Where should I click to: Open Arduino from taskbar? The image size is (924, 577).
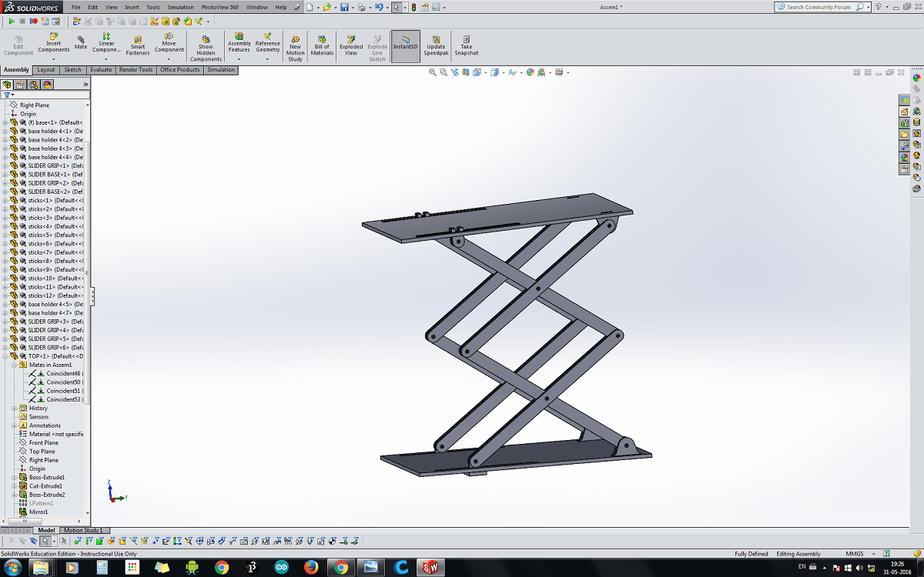[281, 567]
